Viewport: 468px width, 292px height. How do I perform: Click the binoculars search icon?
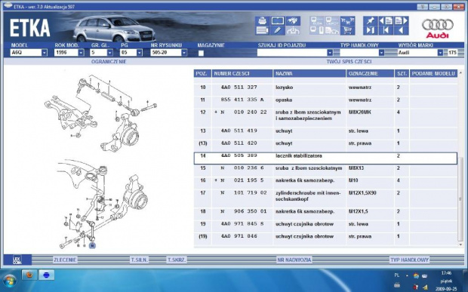[x=293, y=21]
